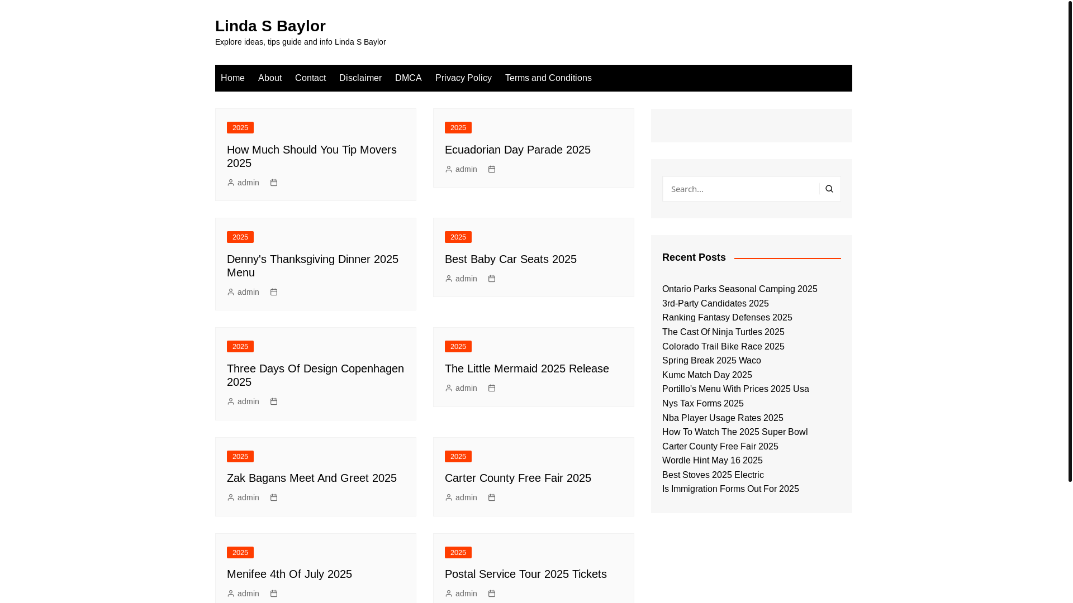The width and height of the screenshot is (1073, 603).
Task: Click the Linda S Baylor site title
Action: 270,26
